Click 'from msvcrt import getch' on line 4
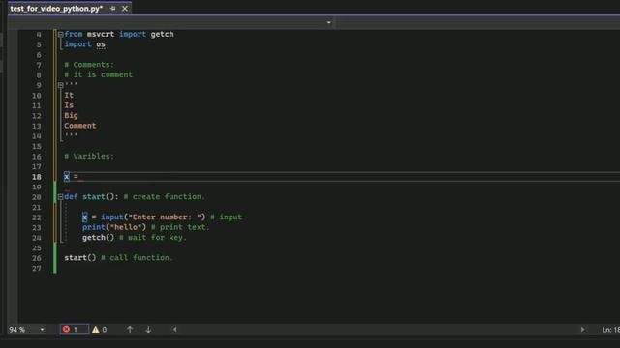The image size is (620, 348). pos(118,35)
